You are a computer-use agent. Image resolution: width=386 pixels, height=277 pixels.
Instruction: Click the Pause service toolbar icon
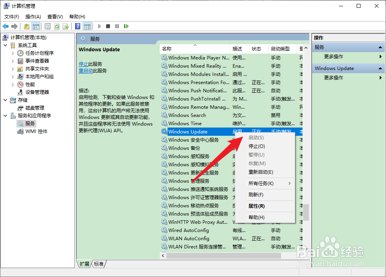[117, 26]
